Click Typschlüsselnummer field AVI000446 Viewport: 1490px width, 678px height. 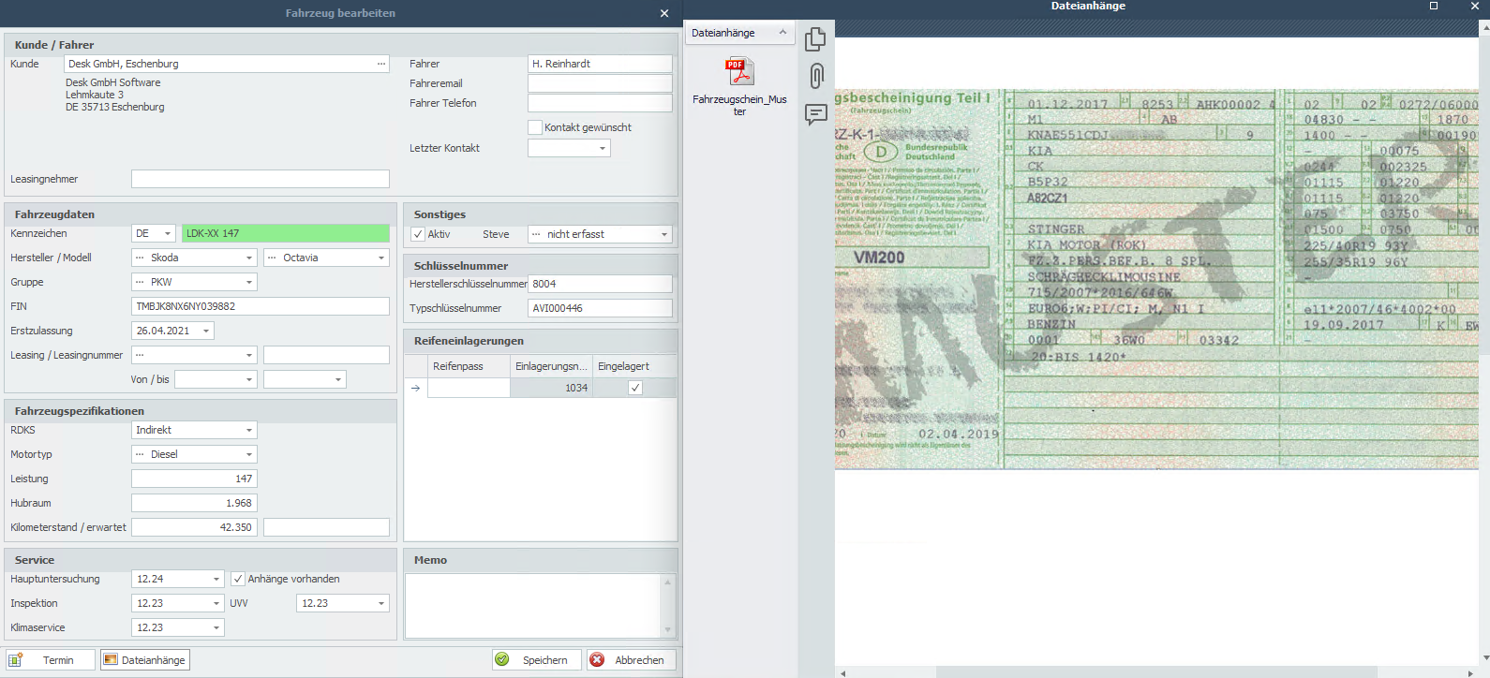click(x=601, y=308)
